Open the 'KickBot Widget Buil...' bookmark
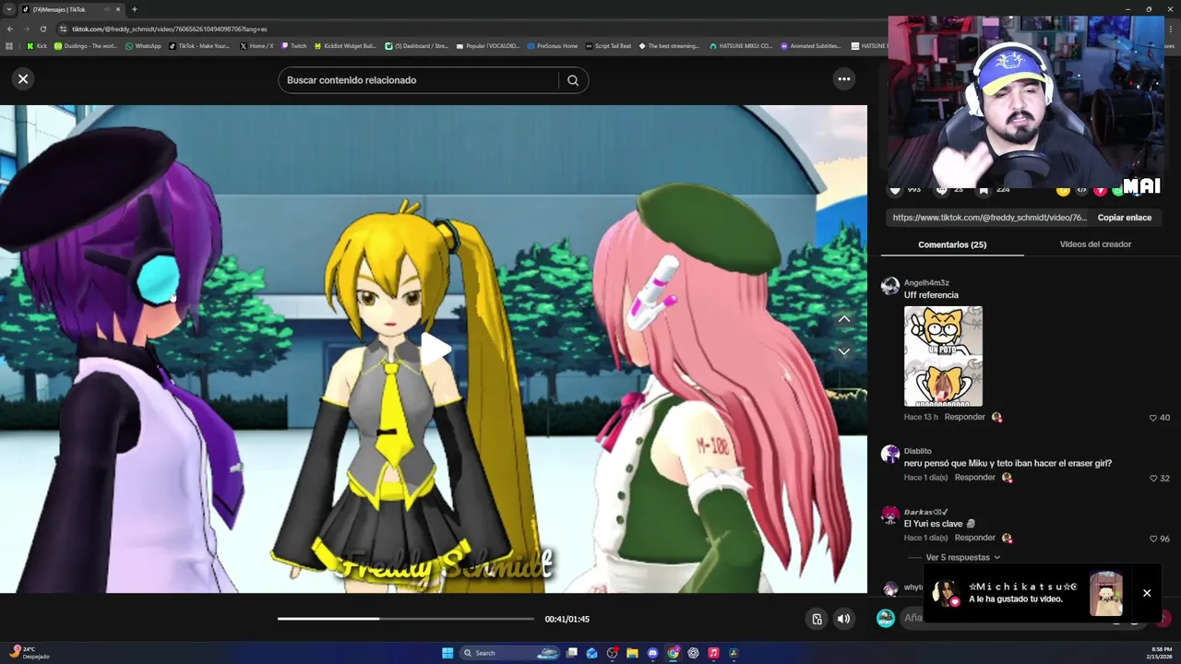The image size is (1181, 664). [x=345, y=45]
